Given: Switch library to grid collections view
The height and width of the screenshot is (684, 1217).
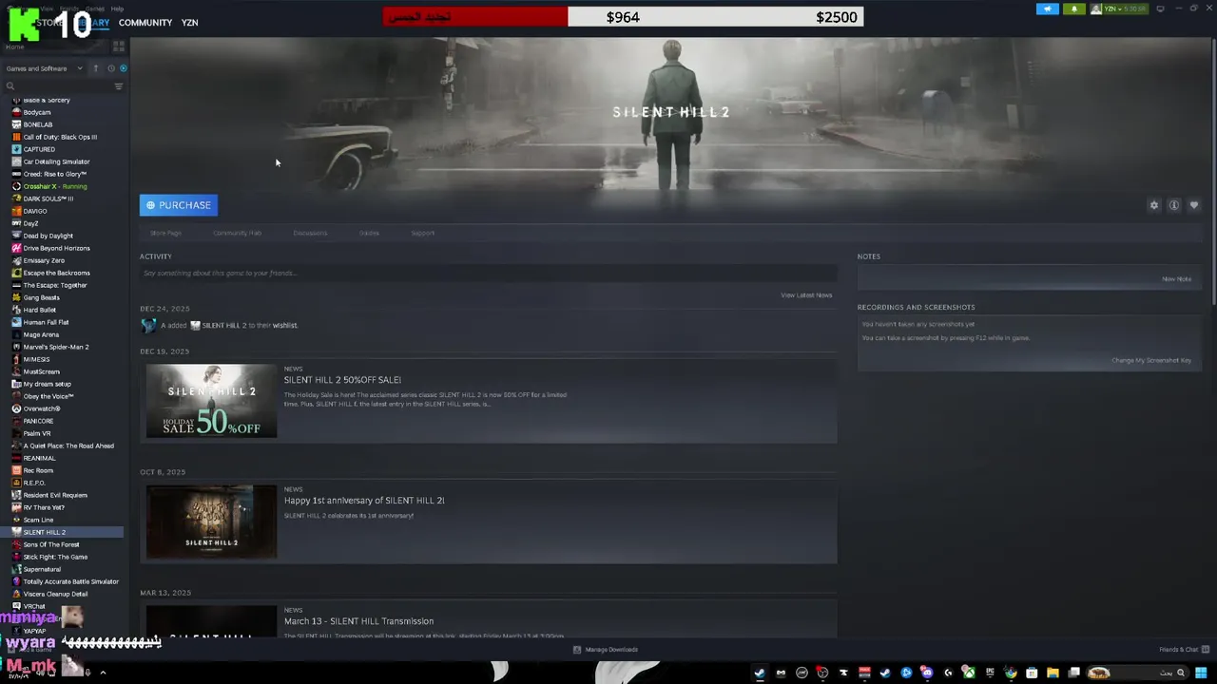Looking at the screenshot, I should click(x=119, y=46).
